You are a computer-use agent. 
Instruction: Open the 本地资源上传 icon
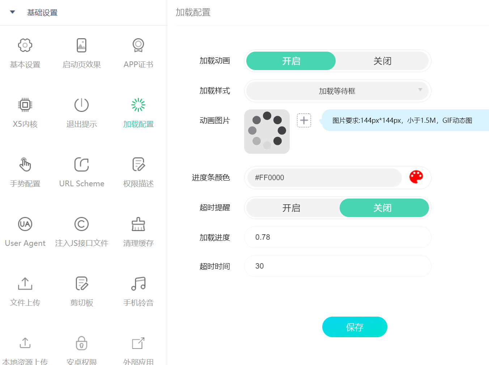click(25, 343)
